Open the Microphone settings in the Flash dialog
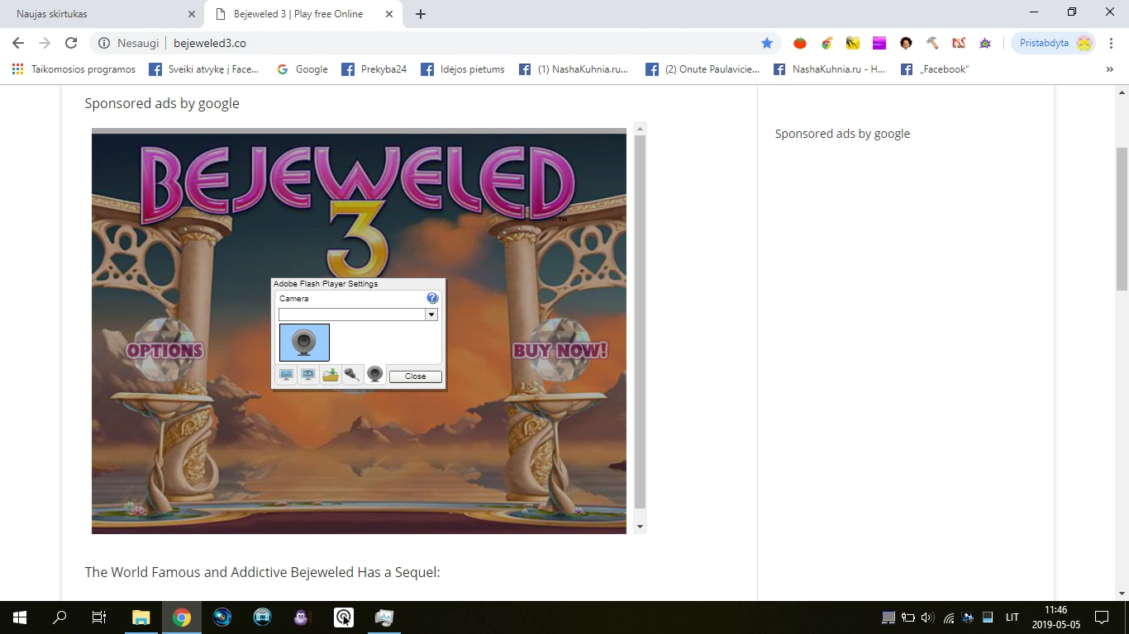Screen dimensions: 1129x634 [352, 374]
